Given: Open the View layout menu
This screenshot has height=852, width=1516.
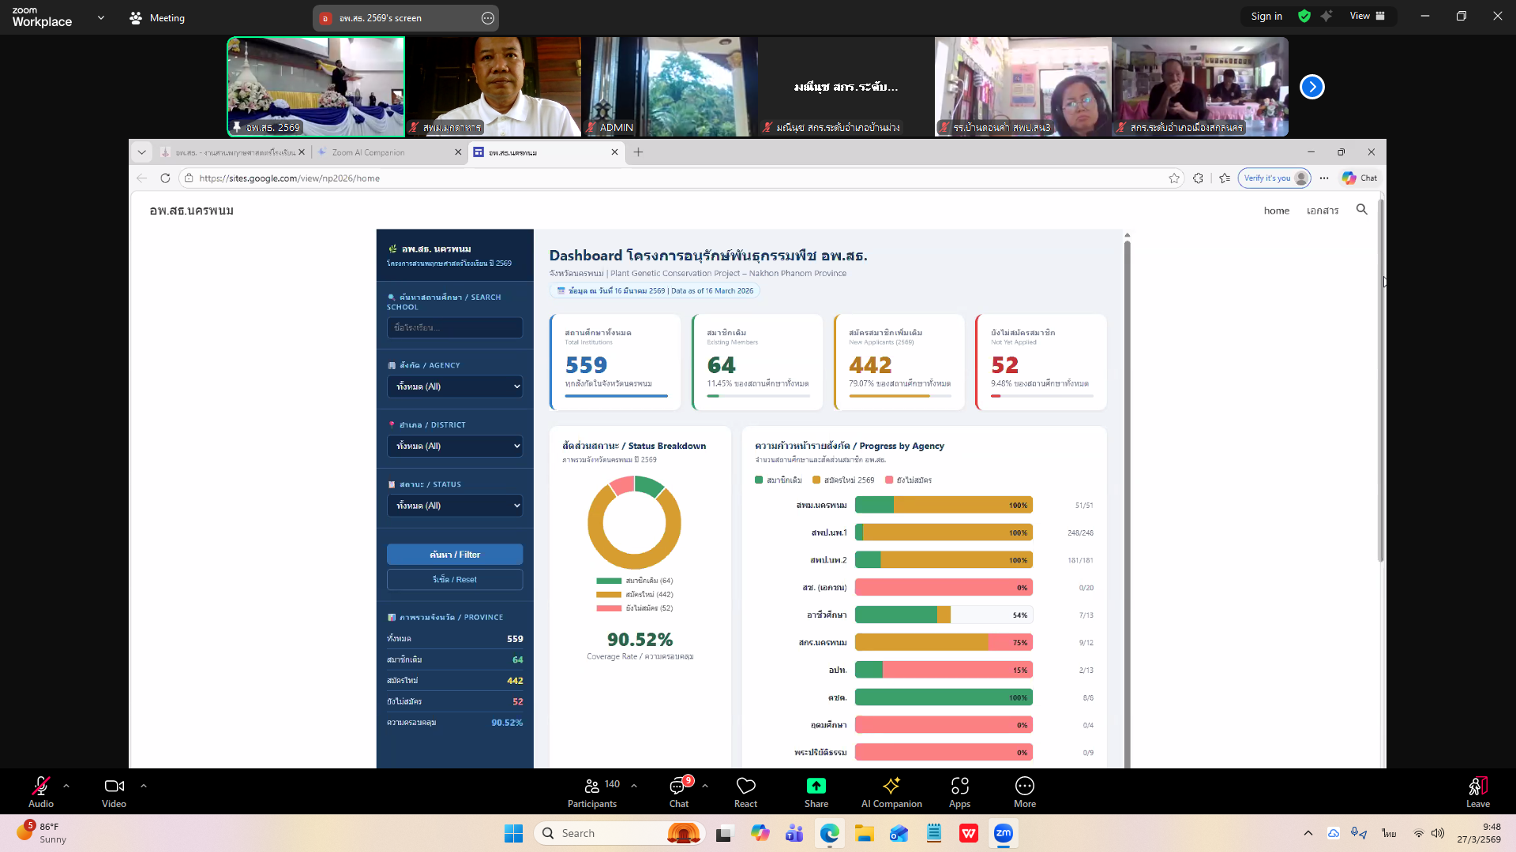Looking at the screenshot, I should (x=1368, y=16).
